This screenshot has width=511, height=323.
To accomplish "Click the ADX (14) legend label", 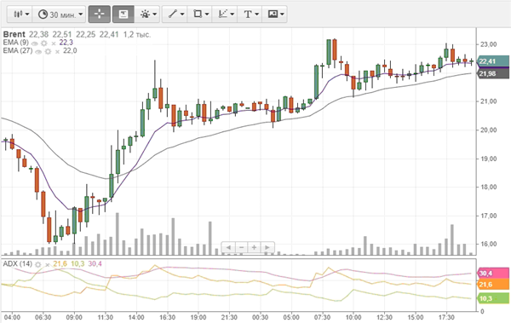I will (x=18, y=263).
